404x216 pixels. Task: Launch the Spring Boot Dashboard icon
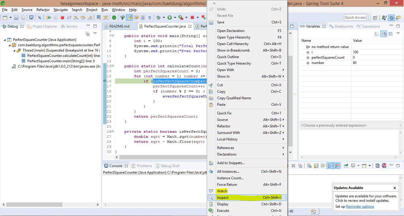pyautogui.click(x=114, y=17)
